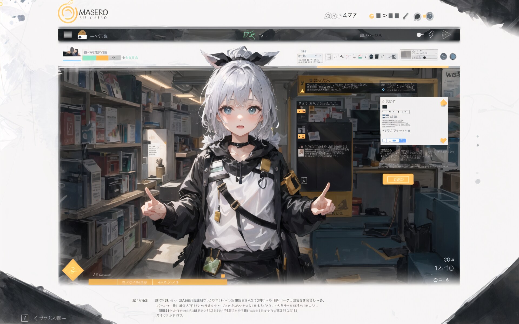This screenshot has height=324, width=519.
Task: Click the dark circular leaf icon button
Action: (444, 56)
